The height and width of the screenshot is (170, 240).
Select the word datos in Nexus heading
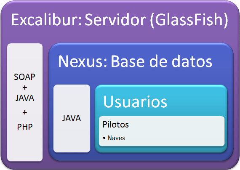192,61
